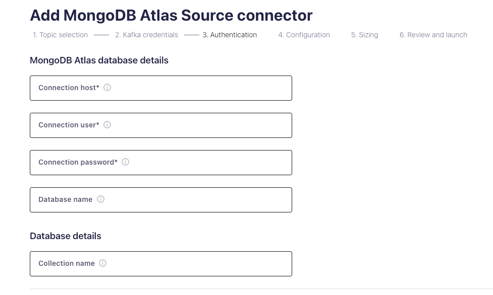Viewport: 493px width, 295px height.
Task: Open the Kafka credentials step
Action: coord(146,35)
